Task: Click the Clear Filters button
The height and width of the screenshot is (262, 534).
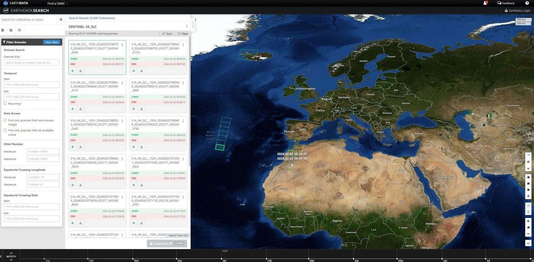Action: pyautogui.click(x=51, y=42)
